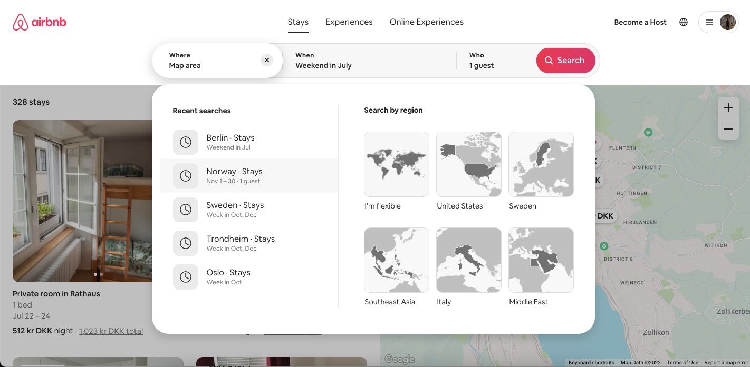Select Norway recent search entry
Screen dimensions: 750x367
[249, 176]
